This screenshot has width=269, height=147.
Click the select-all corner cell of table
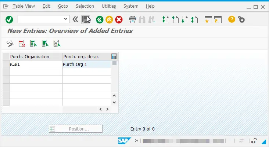tap(6, 56)
